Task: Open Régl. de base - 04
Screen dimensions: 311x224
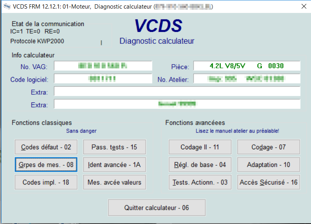Action: [200, 165]
